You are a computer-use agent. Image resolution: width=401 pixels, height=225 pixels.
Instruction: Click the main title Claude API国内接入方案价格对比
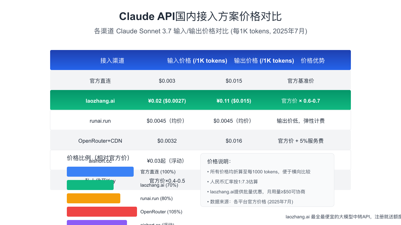click(200, 16)
